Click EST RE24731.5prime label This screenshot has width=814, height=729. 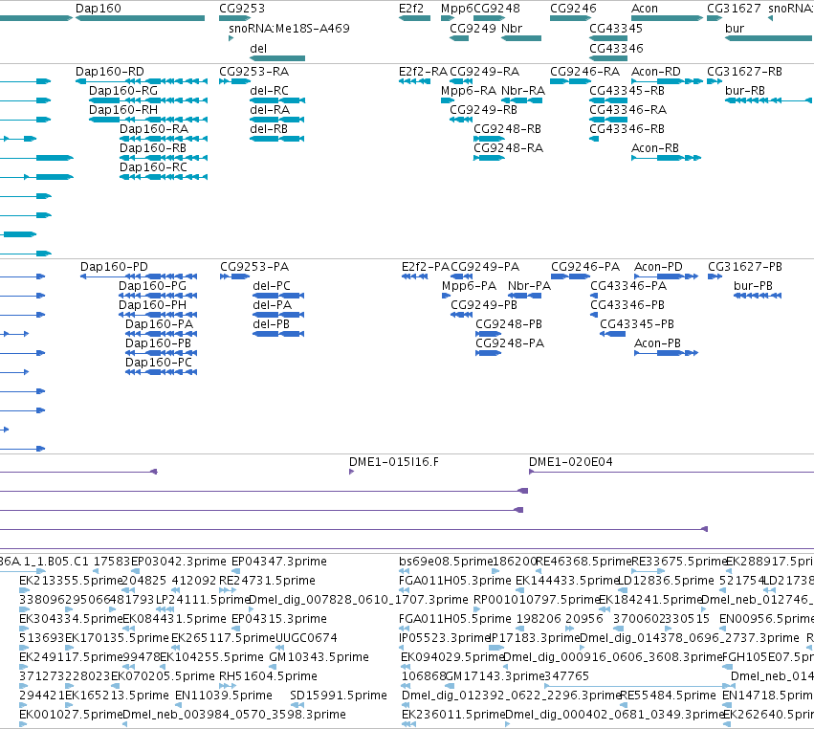pyautogui.click(x=267, y=580)
